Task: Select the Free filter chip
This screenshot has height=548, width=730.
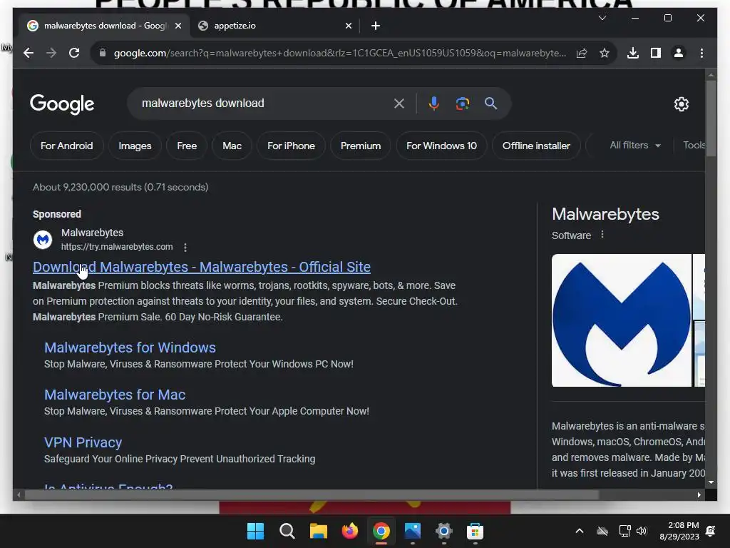Action: [187, 146]
